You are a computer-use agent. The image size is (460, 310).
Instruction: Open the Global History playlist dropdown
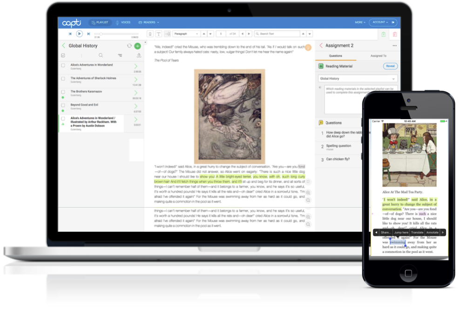coord(358,79)
